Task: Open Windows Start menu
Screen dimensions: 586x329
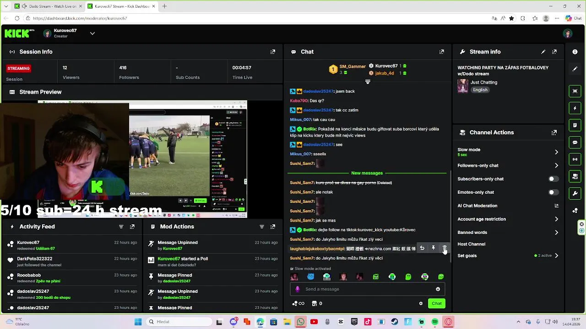Action: [x=138, y=322]
